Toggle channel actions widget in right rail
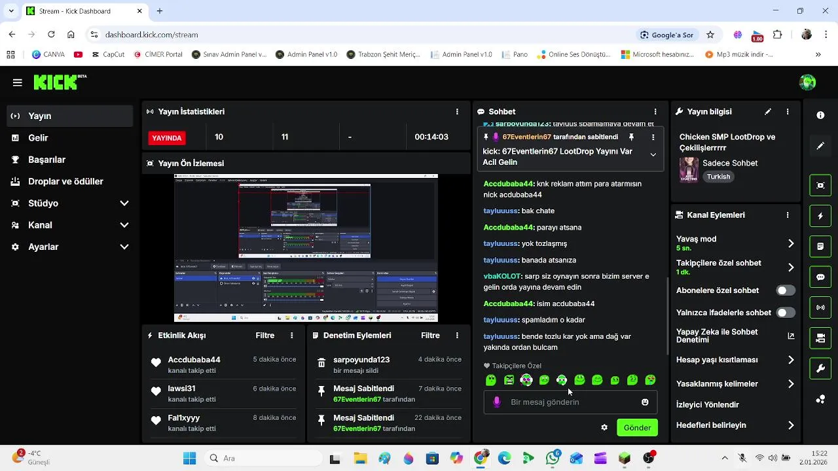Viewport: 838px width, 471px height. (820, 338)
